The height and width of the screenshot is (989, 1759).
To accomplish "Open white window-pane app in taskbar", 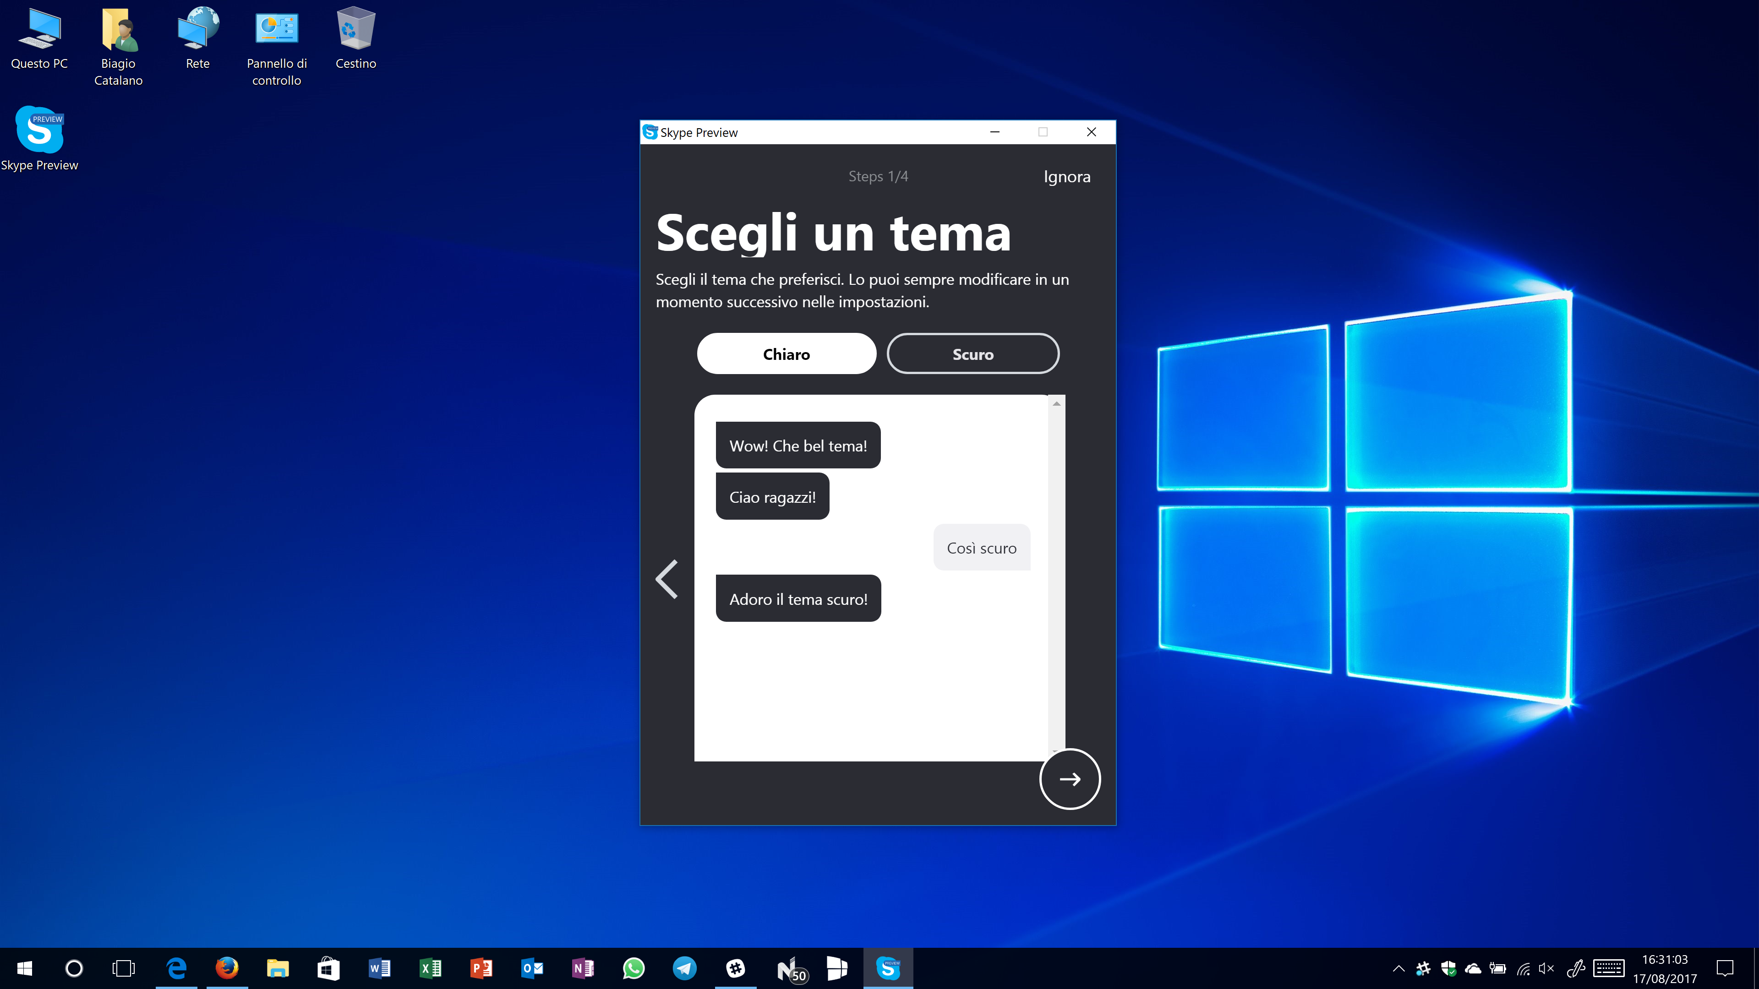I will point(837,968).
